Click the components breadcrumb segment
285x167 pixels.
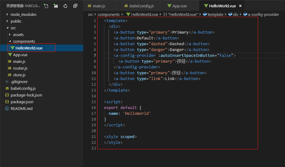109,15
